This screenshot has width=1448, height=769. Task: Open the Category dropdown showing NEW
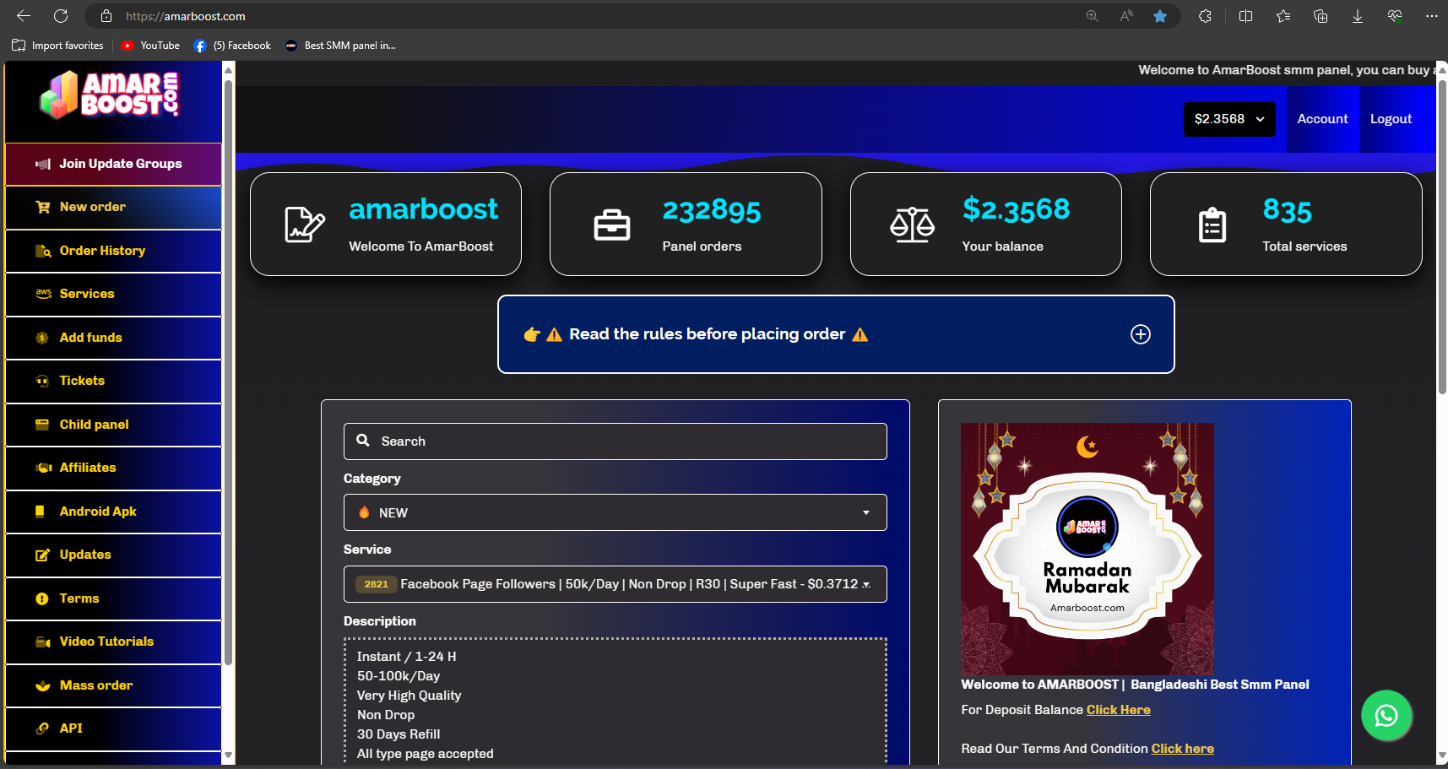tap(615, 512)
